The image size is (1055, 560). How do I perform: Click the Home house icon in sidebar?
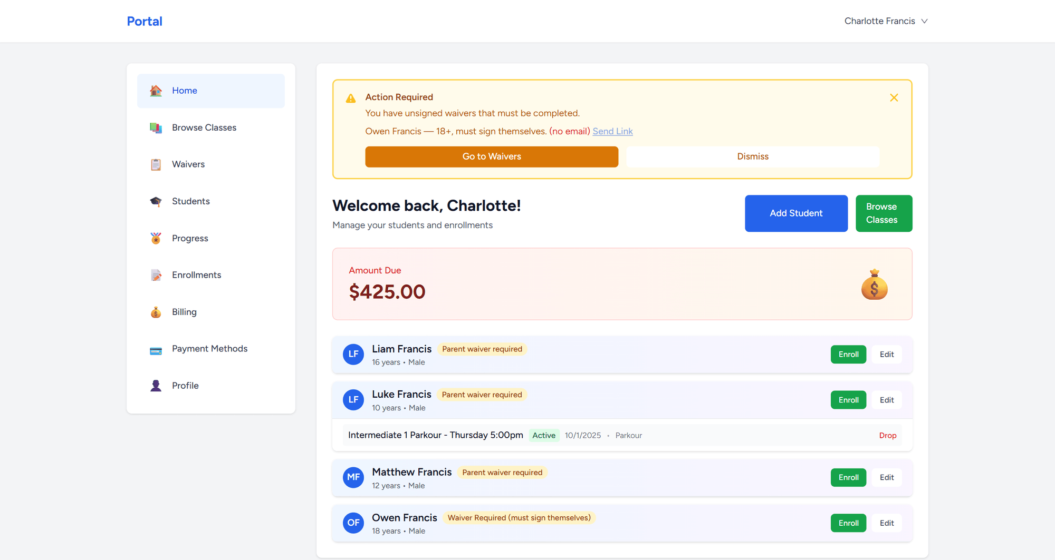point(156,91)
